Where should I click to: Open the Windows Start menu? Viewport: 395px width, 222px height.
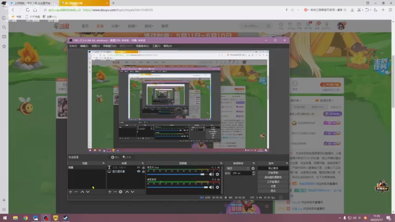point(5,218)
